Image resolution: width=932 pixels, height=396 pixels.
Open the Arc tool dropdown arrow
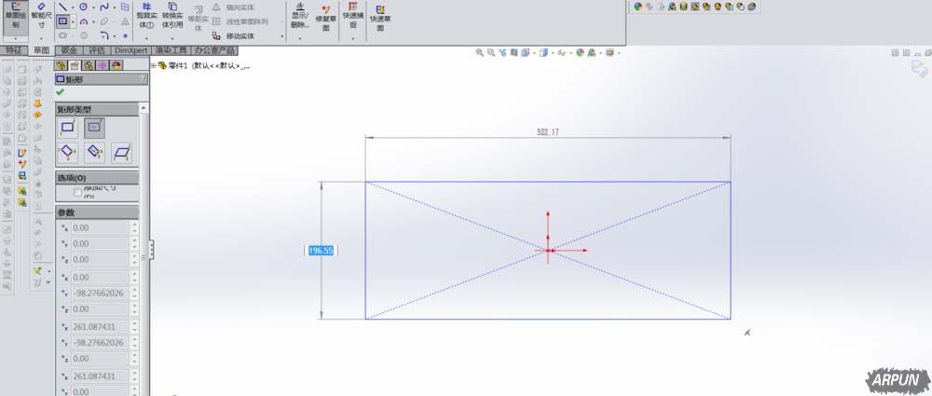[x=93, y=22]
